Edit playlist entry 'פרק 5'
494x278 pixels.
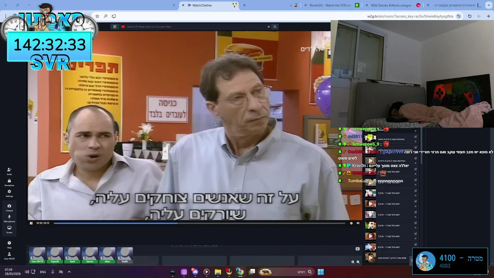416,212
